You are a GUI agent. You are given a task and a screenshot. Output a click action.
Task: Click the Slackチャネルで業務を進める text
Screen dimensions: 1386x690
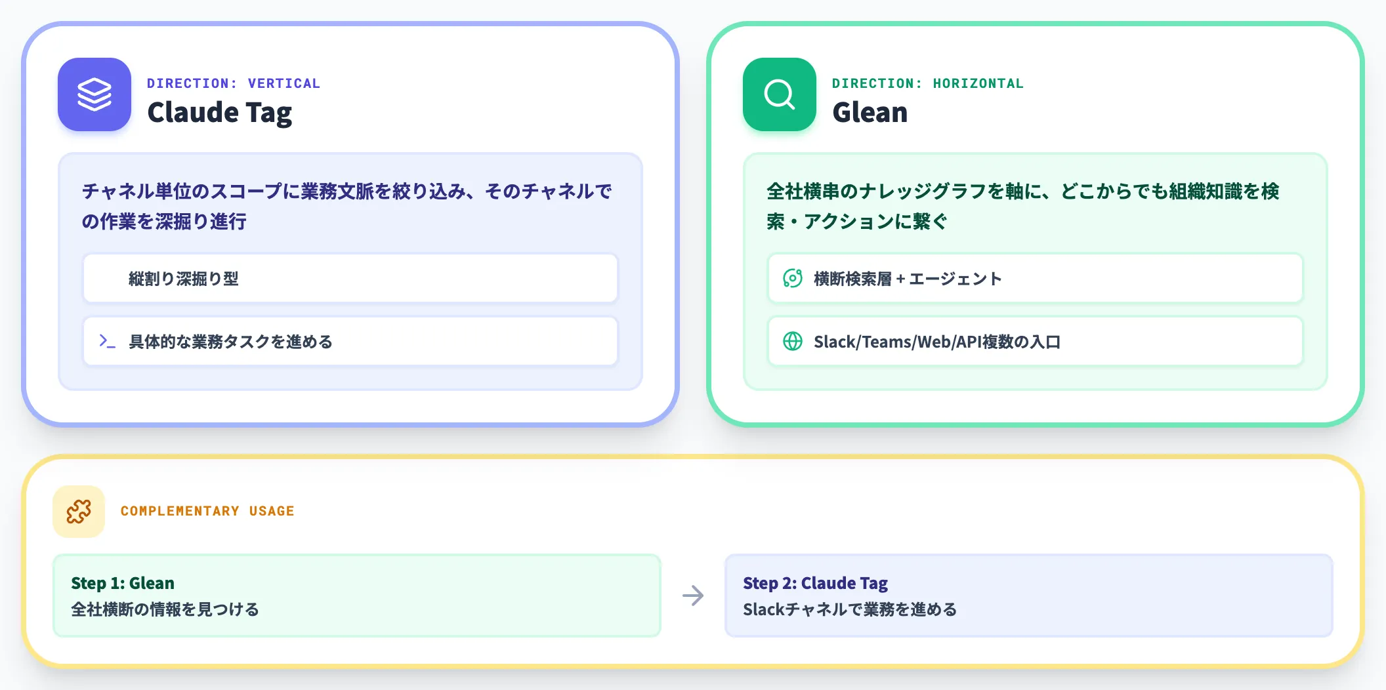tap(850, 609)
